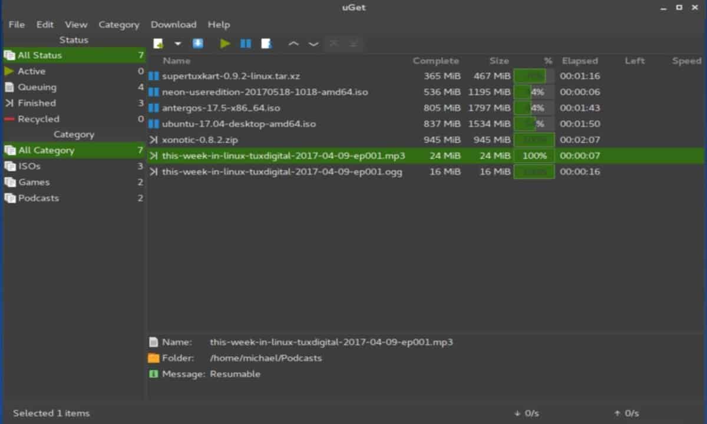Move selected download up with chevron
Image resolution: width=707 pixels, height=424 pixels.
pyautogui.click(x=293, y=44)
